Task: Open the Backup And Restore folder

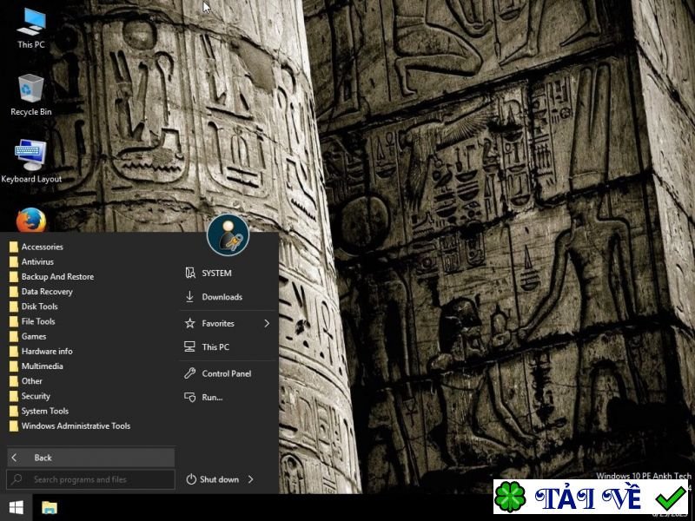Action: point(52,276)
